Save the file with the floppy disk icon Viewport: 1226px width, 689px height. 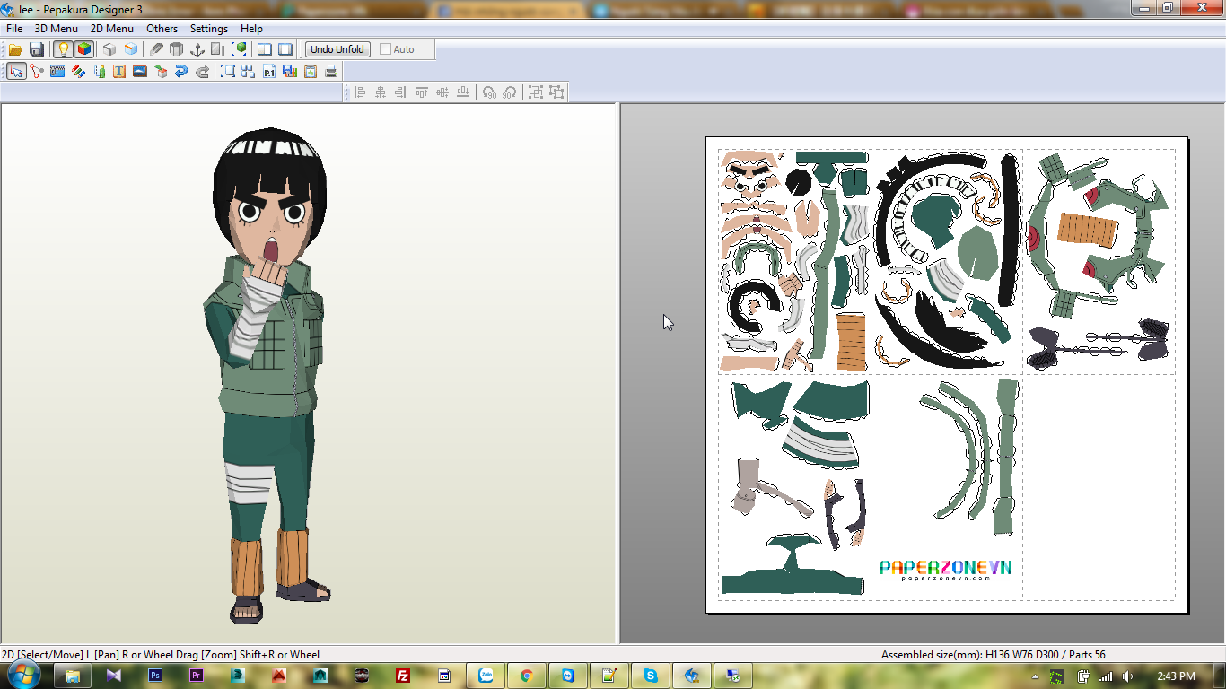[37, 49]
